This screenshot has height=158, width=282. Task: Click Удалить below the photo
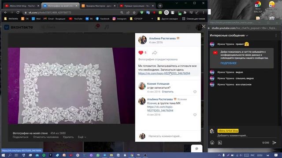[68, 137]
